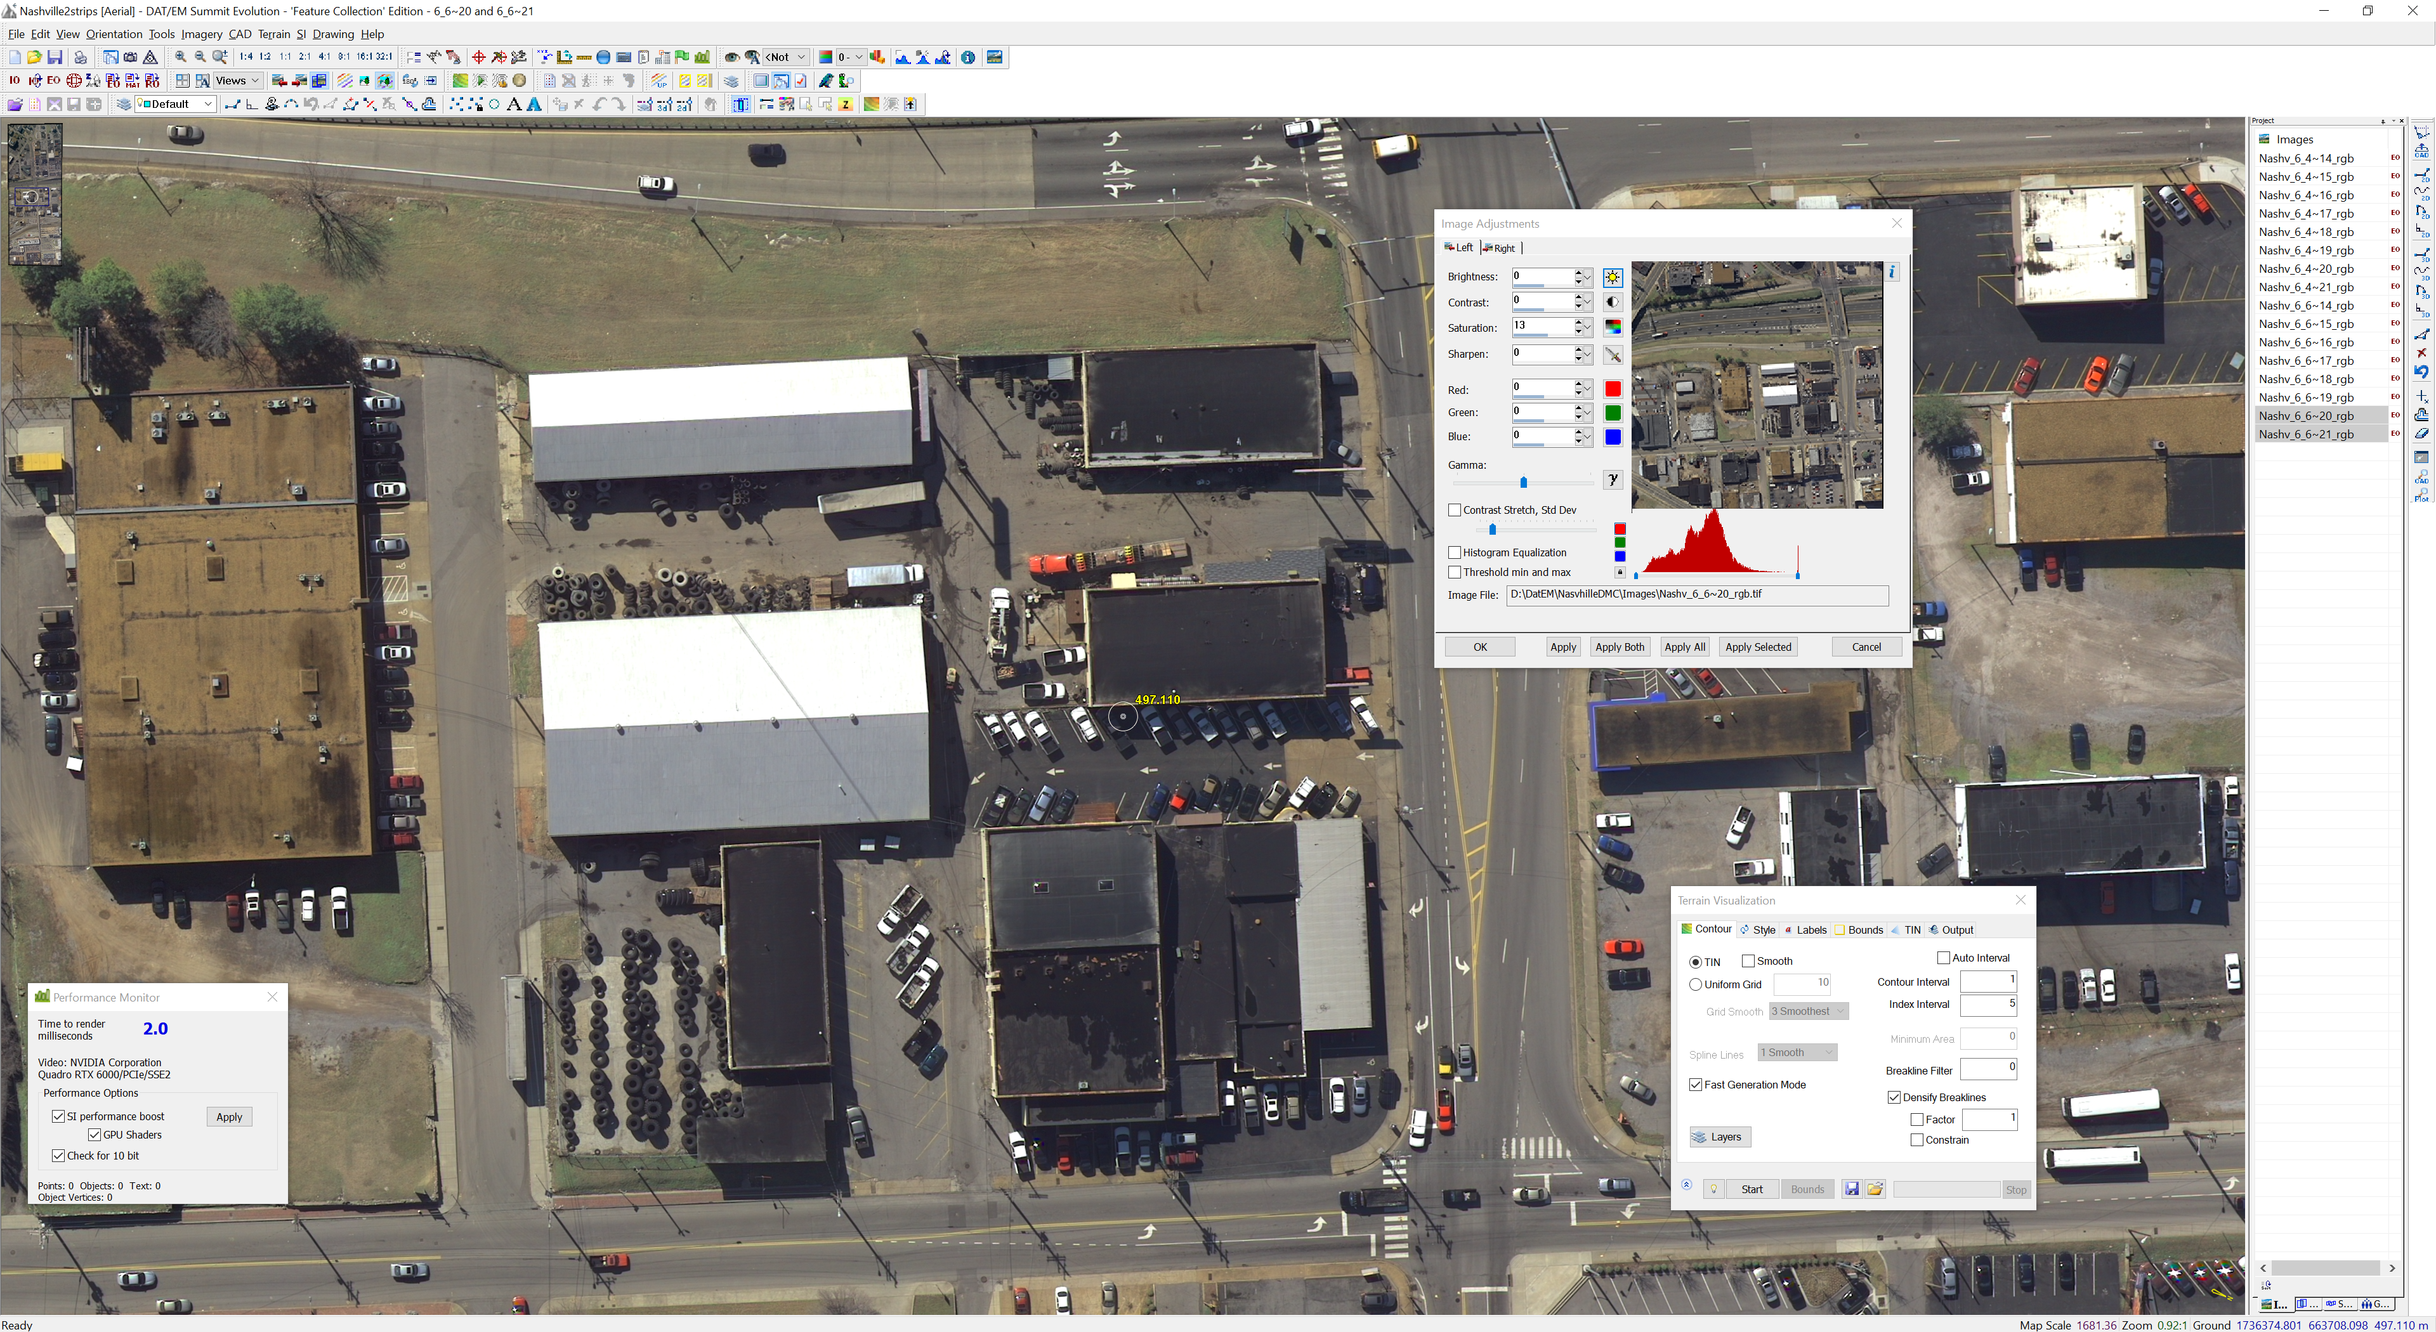This screenshot has height=1332, width=2436.
Task: Open the <Not dropdown in toolbar
Action: click(x=801, y=58)
